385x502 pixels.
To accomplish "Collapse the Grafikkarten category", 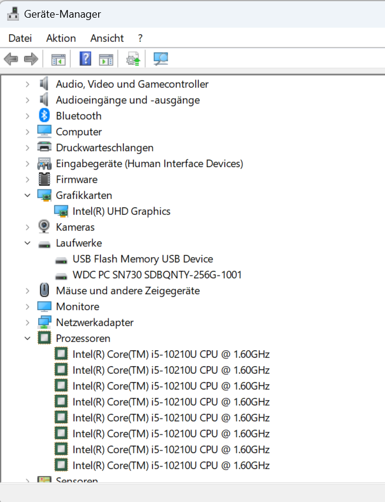I will [28, 195].
